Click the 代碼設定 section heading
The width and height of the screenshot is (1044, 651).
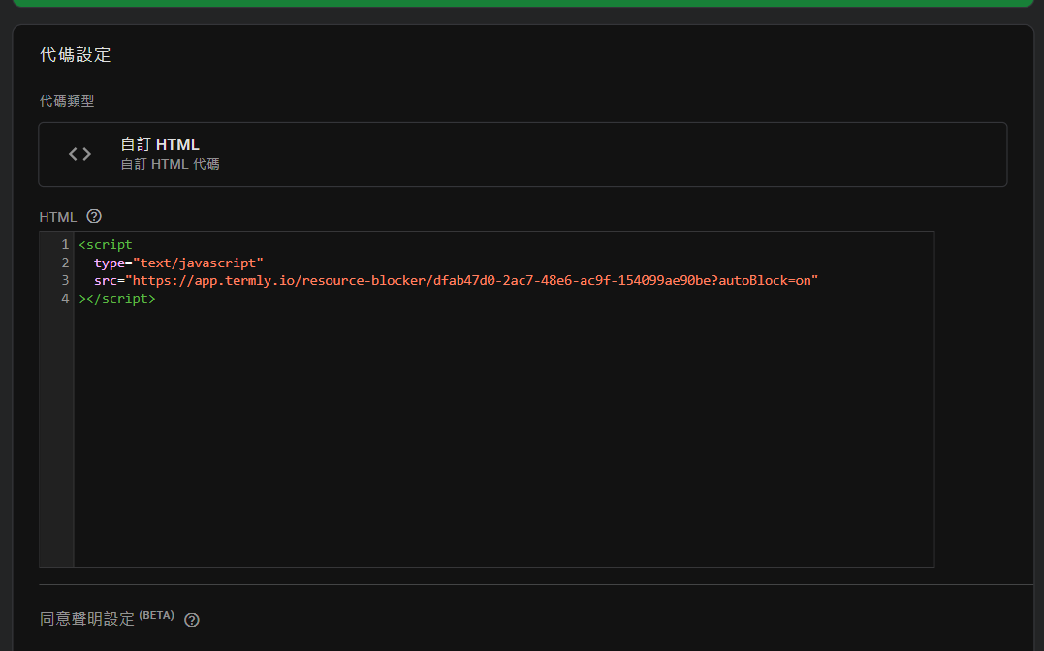coord(76,55)
